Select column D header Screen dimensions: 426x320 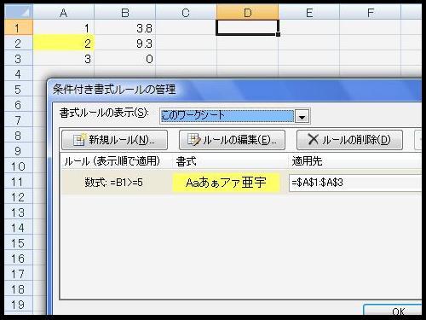pyautogui.click(x=247, y=13)
